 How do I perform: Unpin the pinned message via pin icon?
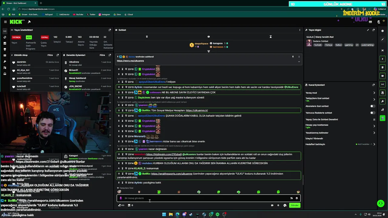tap(293, 57)
